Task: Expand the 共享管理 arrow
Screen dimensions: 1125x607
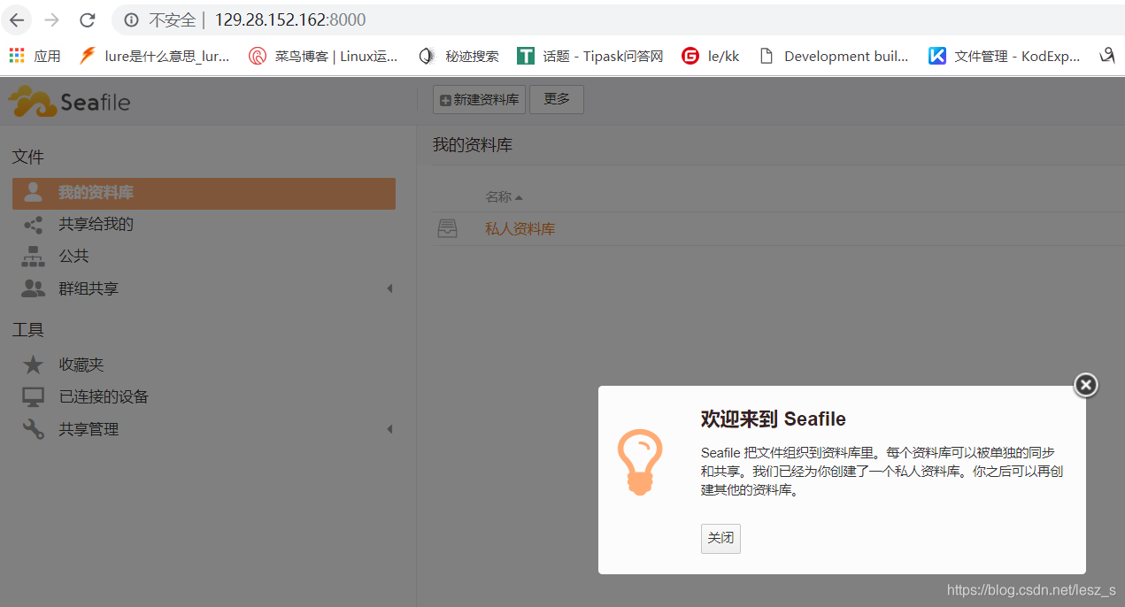Action: [x=389, y=429]
